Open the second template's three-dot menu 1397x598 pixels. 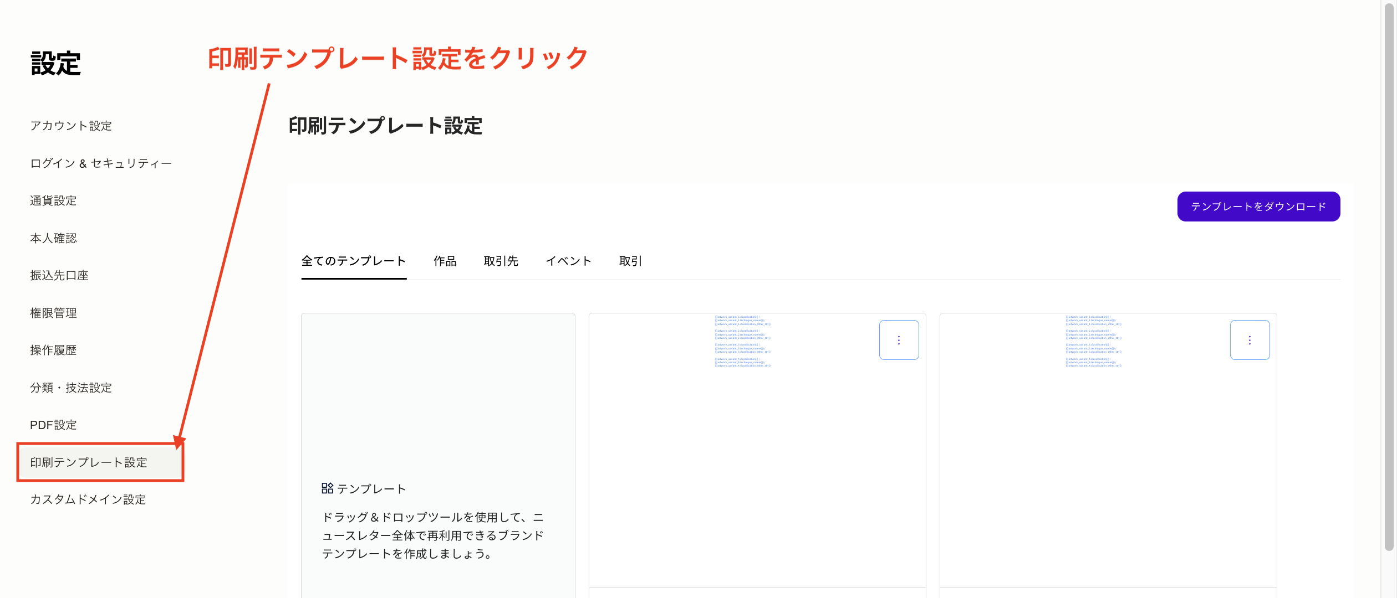(1250, 339)
